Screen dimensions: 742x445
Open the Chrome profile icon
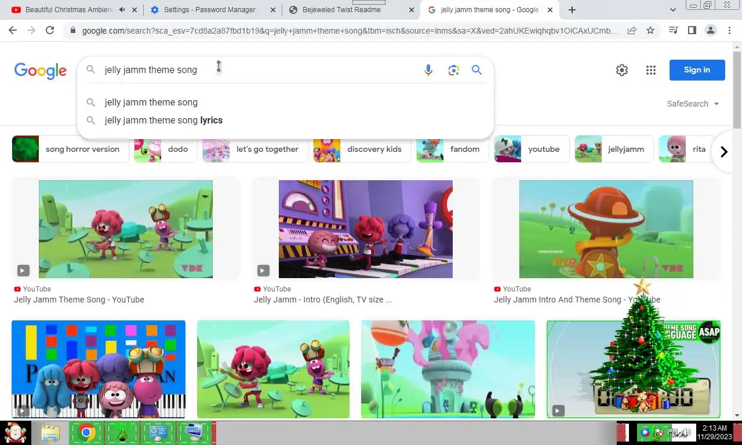pos(711,30)
